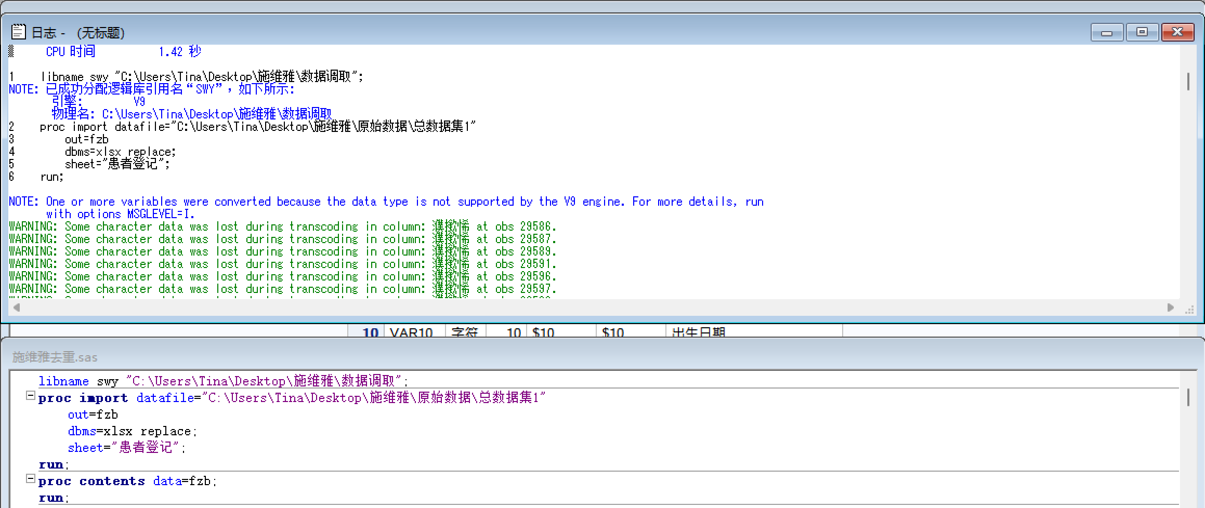Click the sheet="患者登记" line in editor
This screenshot has width=1205, height=508.
click(x=126, y=447)
